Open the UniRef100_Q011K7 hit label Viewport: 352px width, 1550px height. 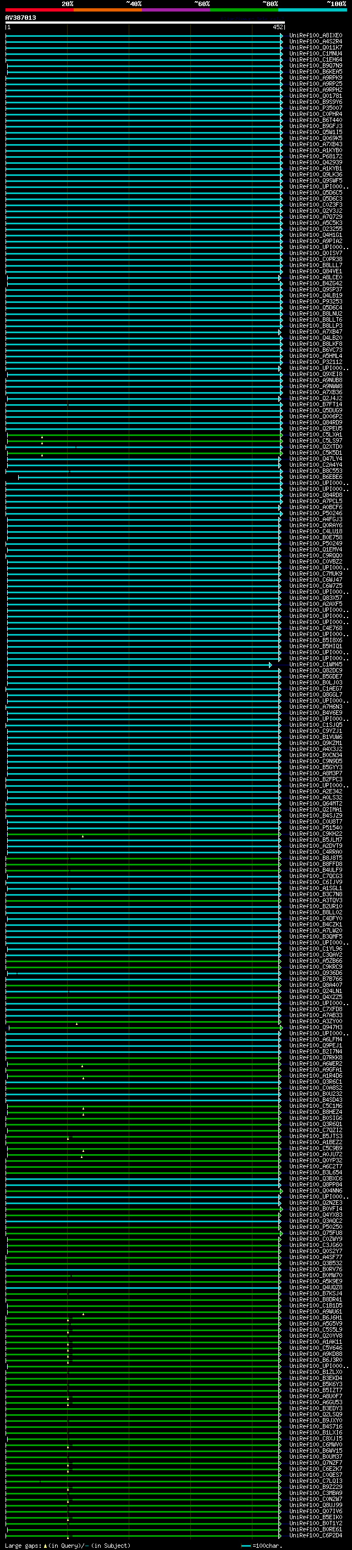pos(316,47)
